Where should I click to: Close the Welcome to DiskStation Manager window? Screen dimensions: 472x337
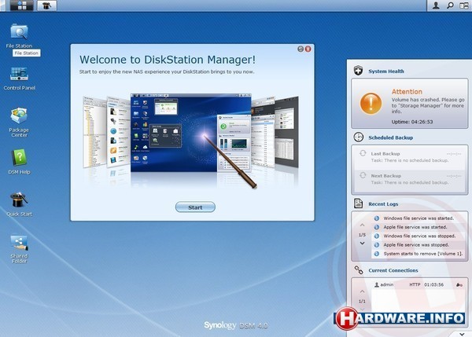(308, 49)
